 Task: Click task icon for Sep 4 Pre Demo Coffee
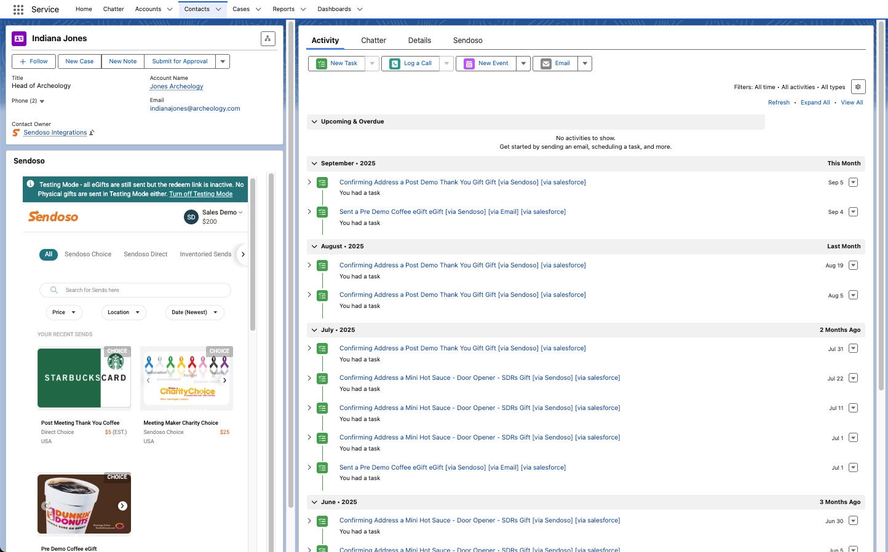tap(322, 212)
